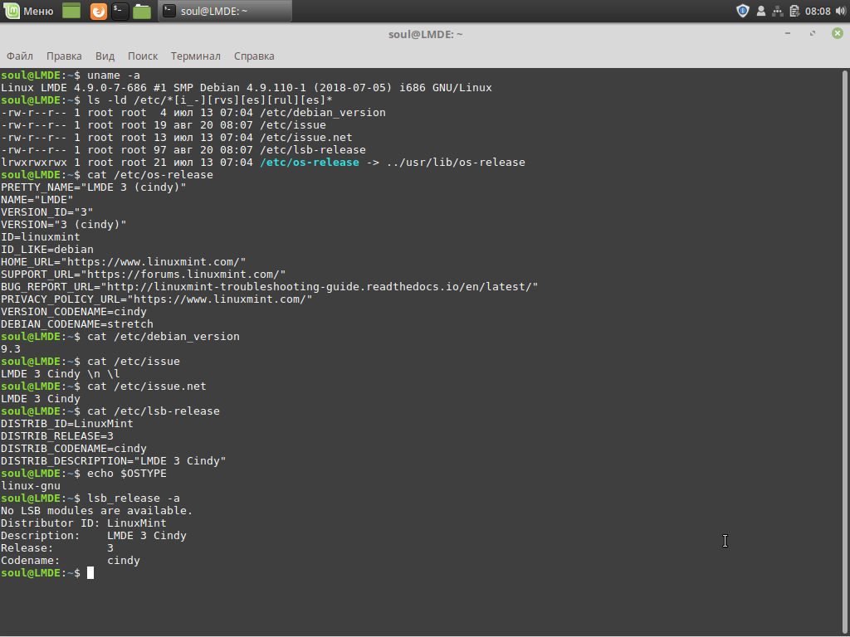The image size is (850, 637).
Task: Close the terminal with green X button
Action: pyautogui.click(x=838, y=33)
